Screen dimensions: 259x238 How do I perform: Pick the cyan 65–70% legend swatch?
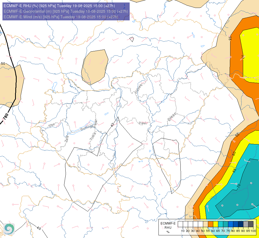click(221, 224)
